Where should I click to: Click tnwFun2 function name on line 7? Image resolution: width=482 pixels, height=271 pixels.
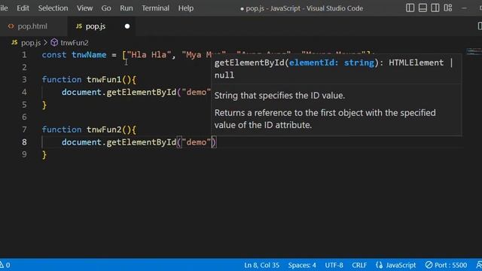[x=104, y=129]
